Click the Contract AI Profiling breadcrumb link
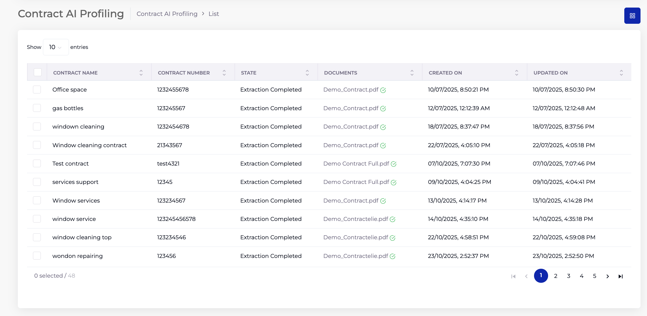The image size is (647, 316). 167,14
